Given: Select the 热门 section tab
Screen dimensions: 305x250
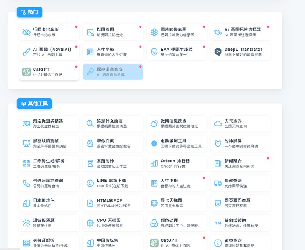Looking at the screenshot, I should 29,12.
